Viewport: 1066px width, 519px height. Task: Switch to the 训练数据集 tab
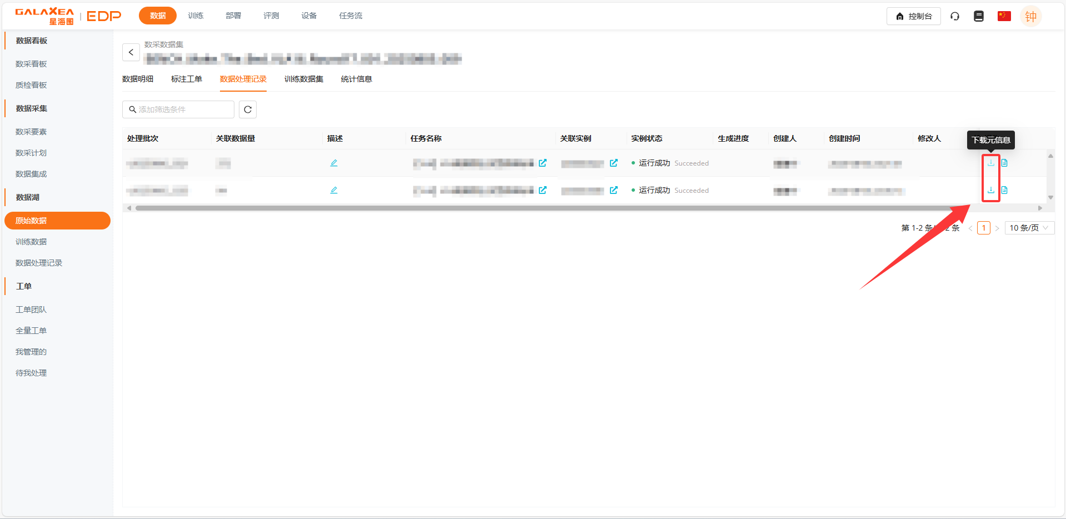304,79
